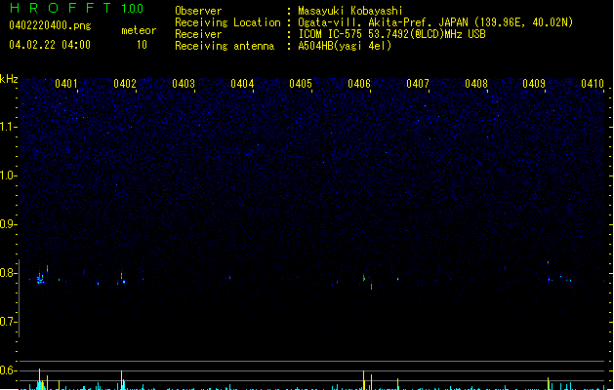Click the Receiving antenna label
This screenshot has height=390, width=614.
point(225,46)
